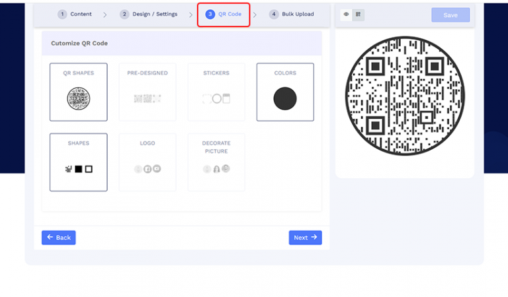The image size is (508, 297).
Task: Switch to the QR code view icon
Action: (358, 15)
